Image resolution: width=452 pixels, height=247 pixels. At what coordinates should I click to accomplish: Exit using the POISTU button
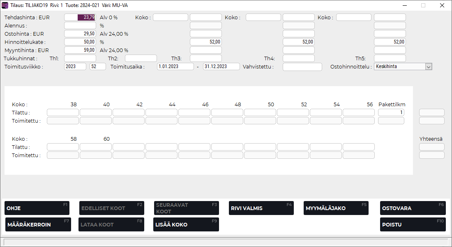coord(413,224)
